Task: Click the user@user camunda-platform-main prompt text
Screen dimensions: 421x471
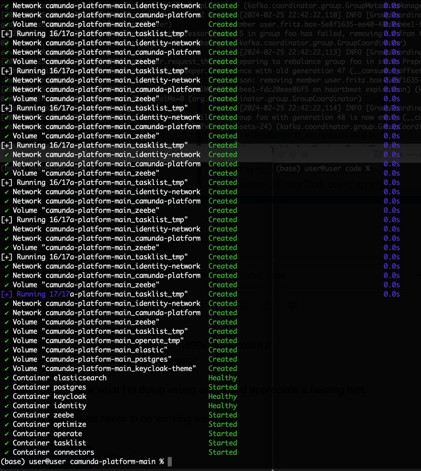Action: click(92, 462)
